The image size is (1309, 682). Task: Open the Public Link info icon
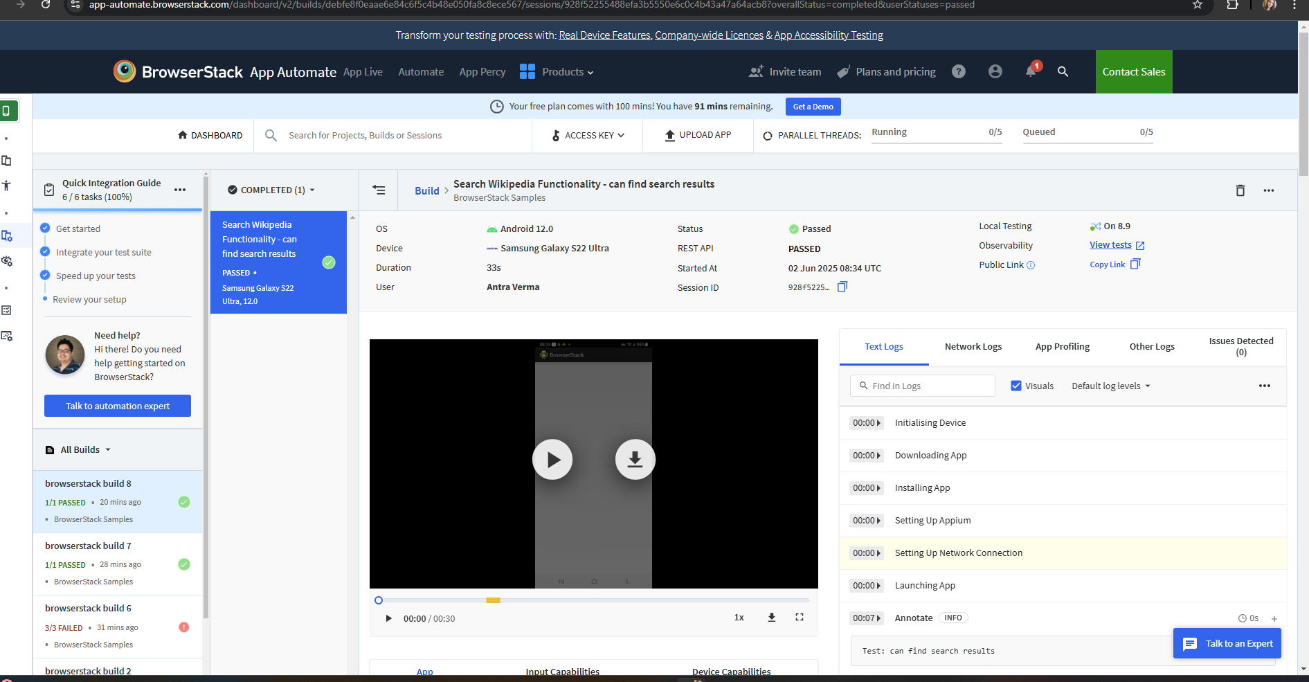coord(1031,265)
